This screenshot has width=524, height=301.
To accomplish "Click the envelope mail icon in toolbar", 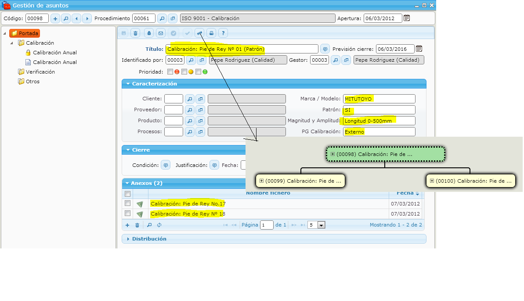I will pyautogui.click(x=161, y=33).
